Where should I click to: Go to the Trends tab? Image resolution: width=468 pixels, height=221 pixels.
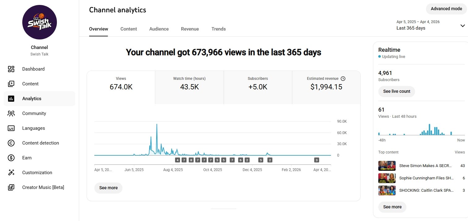point(218,29)
